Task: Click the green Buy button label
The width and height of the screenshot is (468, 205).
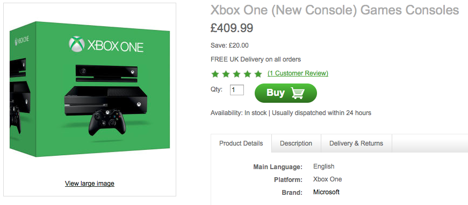Action: coord(276,93)
